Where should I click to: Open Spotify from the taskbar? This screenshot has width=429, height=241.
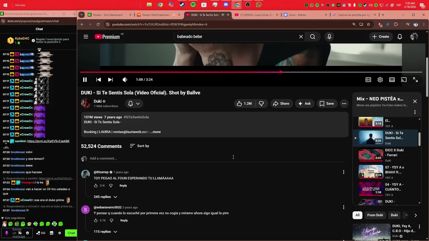point(193,5)
